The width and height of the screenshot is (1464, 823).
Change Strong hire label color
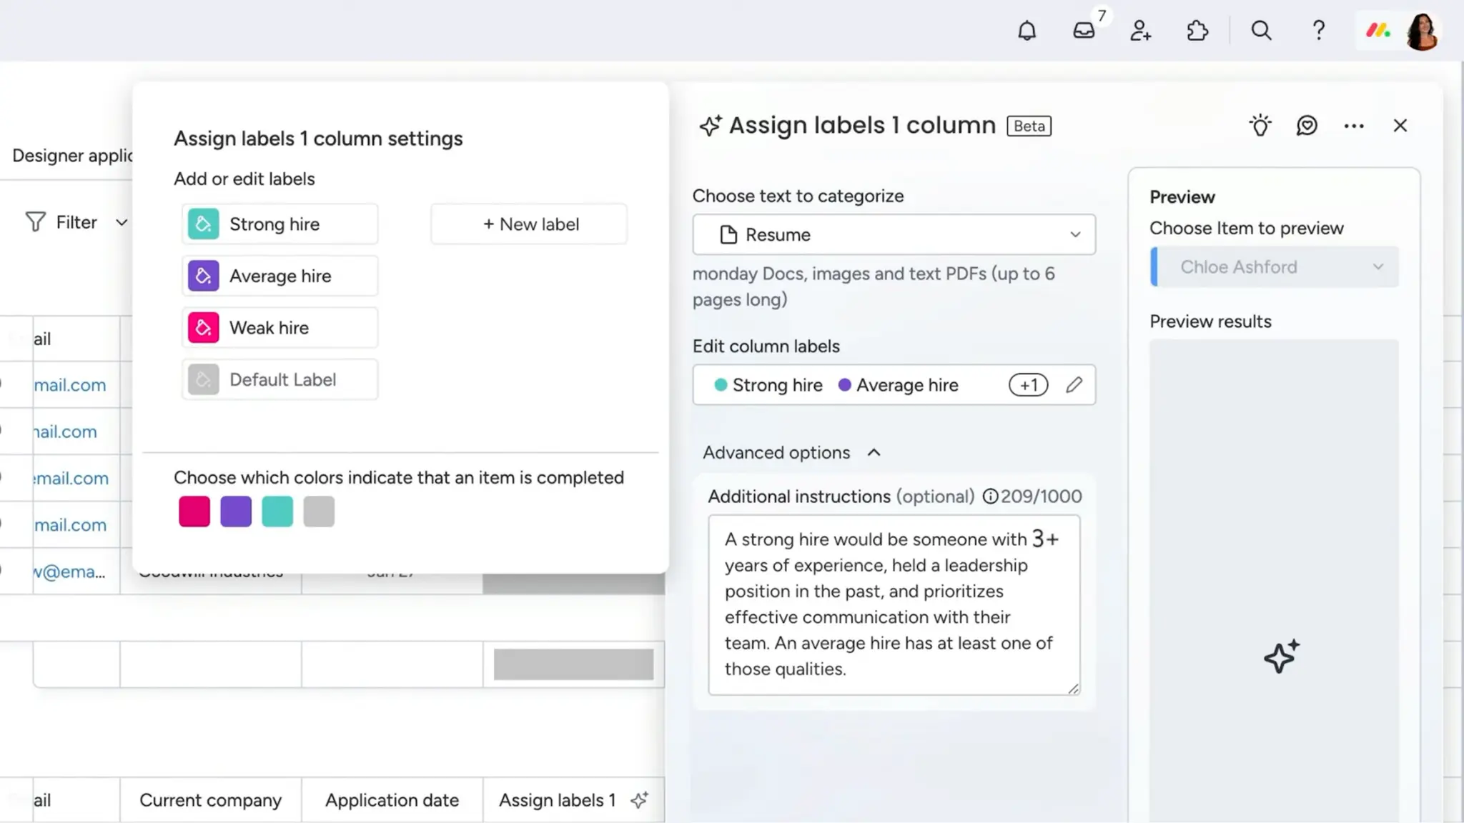pyautogui.click(x=203, y=224)
